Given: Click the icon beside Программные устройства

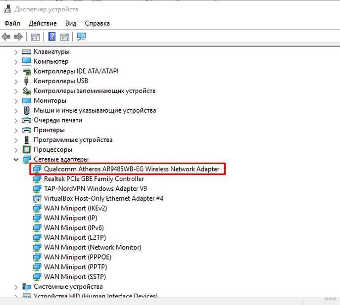Looking at the screenshot, I should click(x=27, y=140).
